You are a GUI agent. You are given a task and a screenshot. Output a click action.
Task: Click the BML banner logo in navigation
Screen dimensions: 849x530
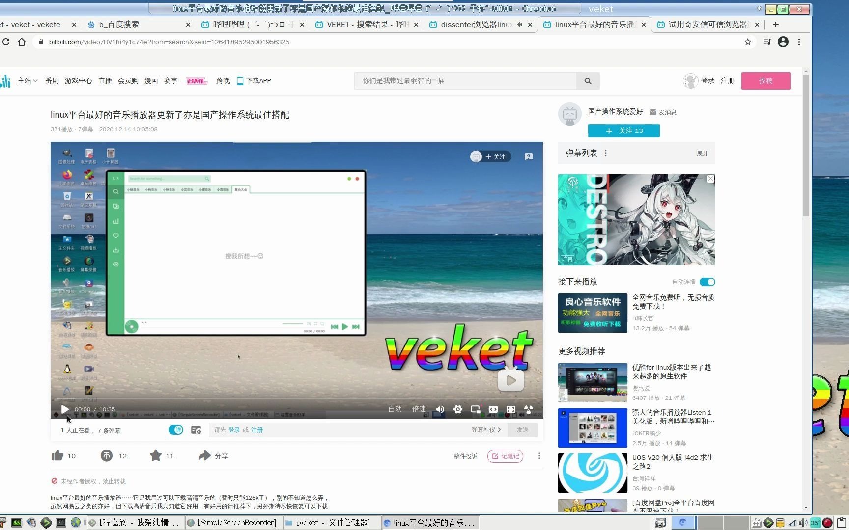197,81
